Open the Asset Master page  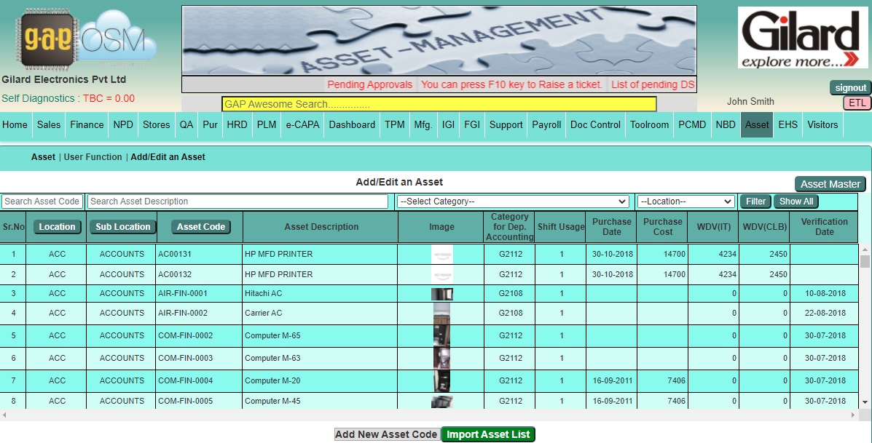(x=830, y=184)
